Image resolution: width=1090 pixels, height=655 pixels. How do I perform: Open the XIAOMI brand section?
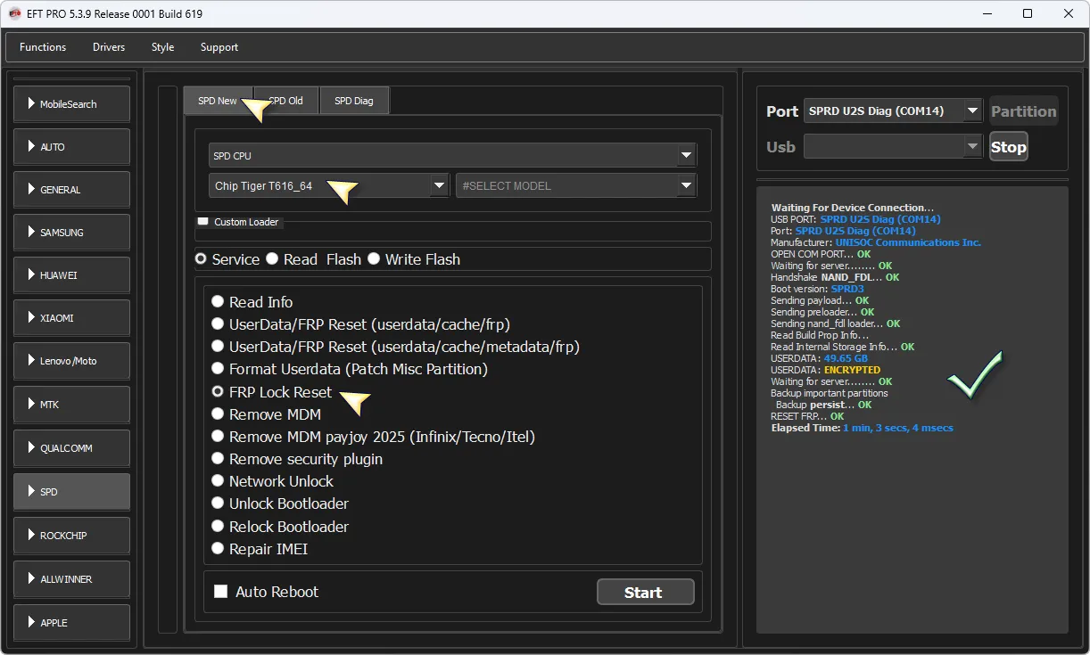pos(71,318)
